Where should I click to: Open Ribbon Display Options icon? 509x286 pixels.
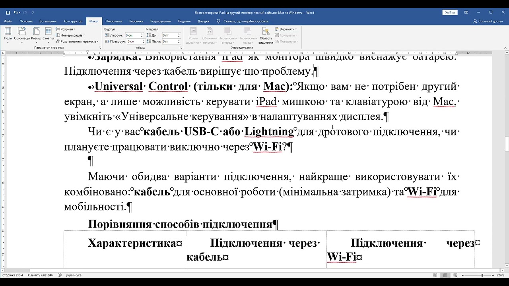coord(466,13)
